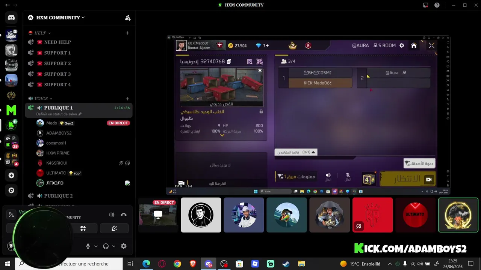Open headphone output options chevron

pyautogui.click(x=113, y=246)
